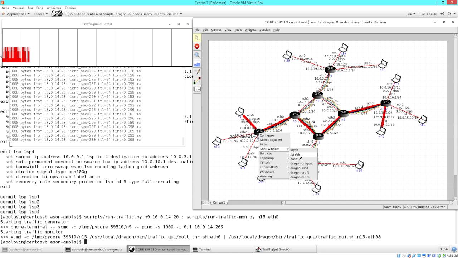Open the View menu in CORE
458x258 pixels.
click(228, 30)
